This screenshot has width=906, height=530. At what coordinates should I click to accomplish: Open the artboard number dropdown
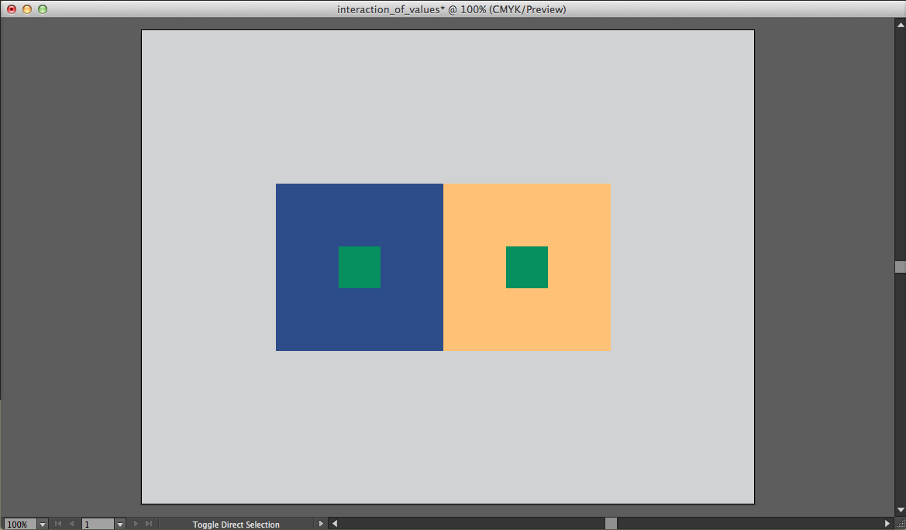coord(119,525)
